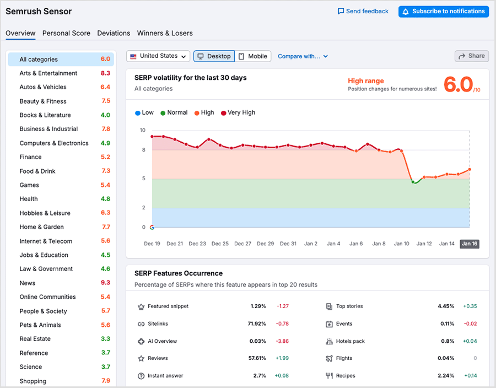Click the Share button

[x=472, y=56]
